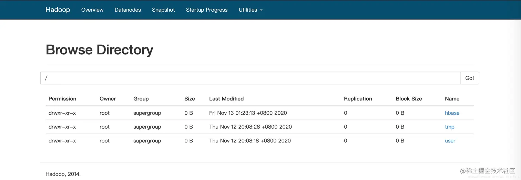The image size is (521, 180).
Task: Click block size 0 B in the user row
Action: click(400, 140)
